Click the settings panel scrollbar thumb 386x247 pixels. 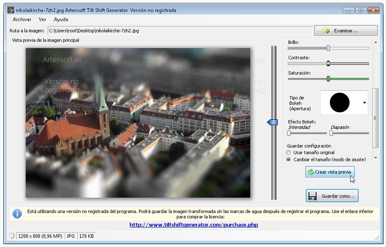[375, 118]
